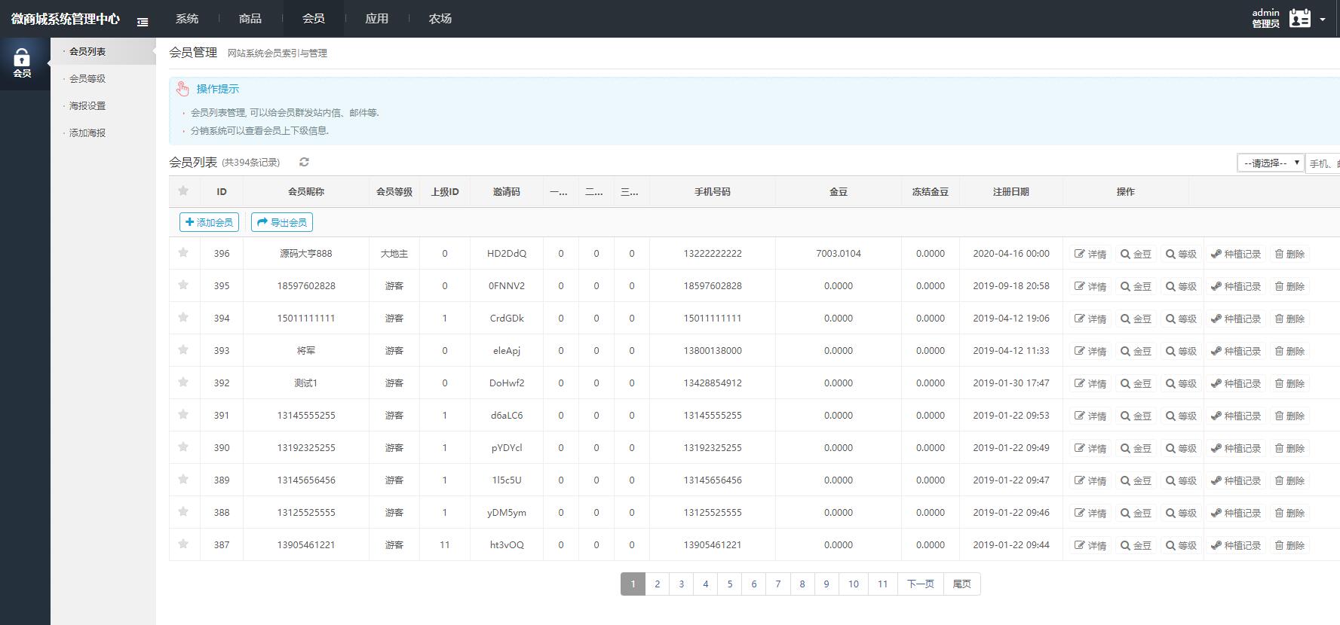The height and width of the screenshot is (625, 1340).
Task: Open the --请选择-- search filter dropdown
Action: click(x=1271, y=163)
